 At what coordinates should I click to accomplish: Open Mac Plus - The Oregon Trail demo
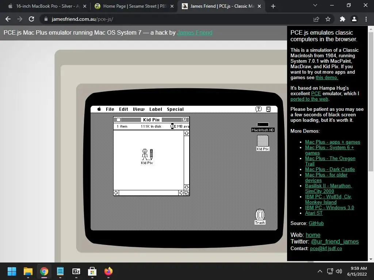330,161
